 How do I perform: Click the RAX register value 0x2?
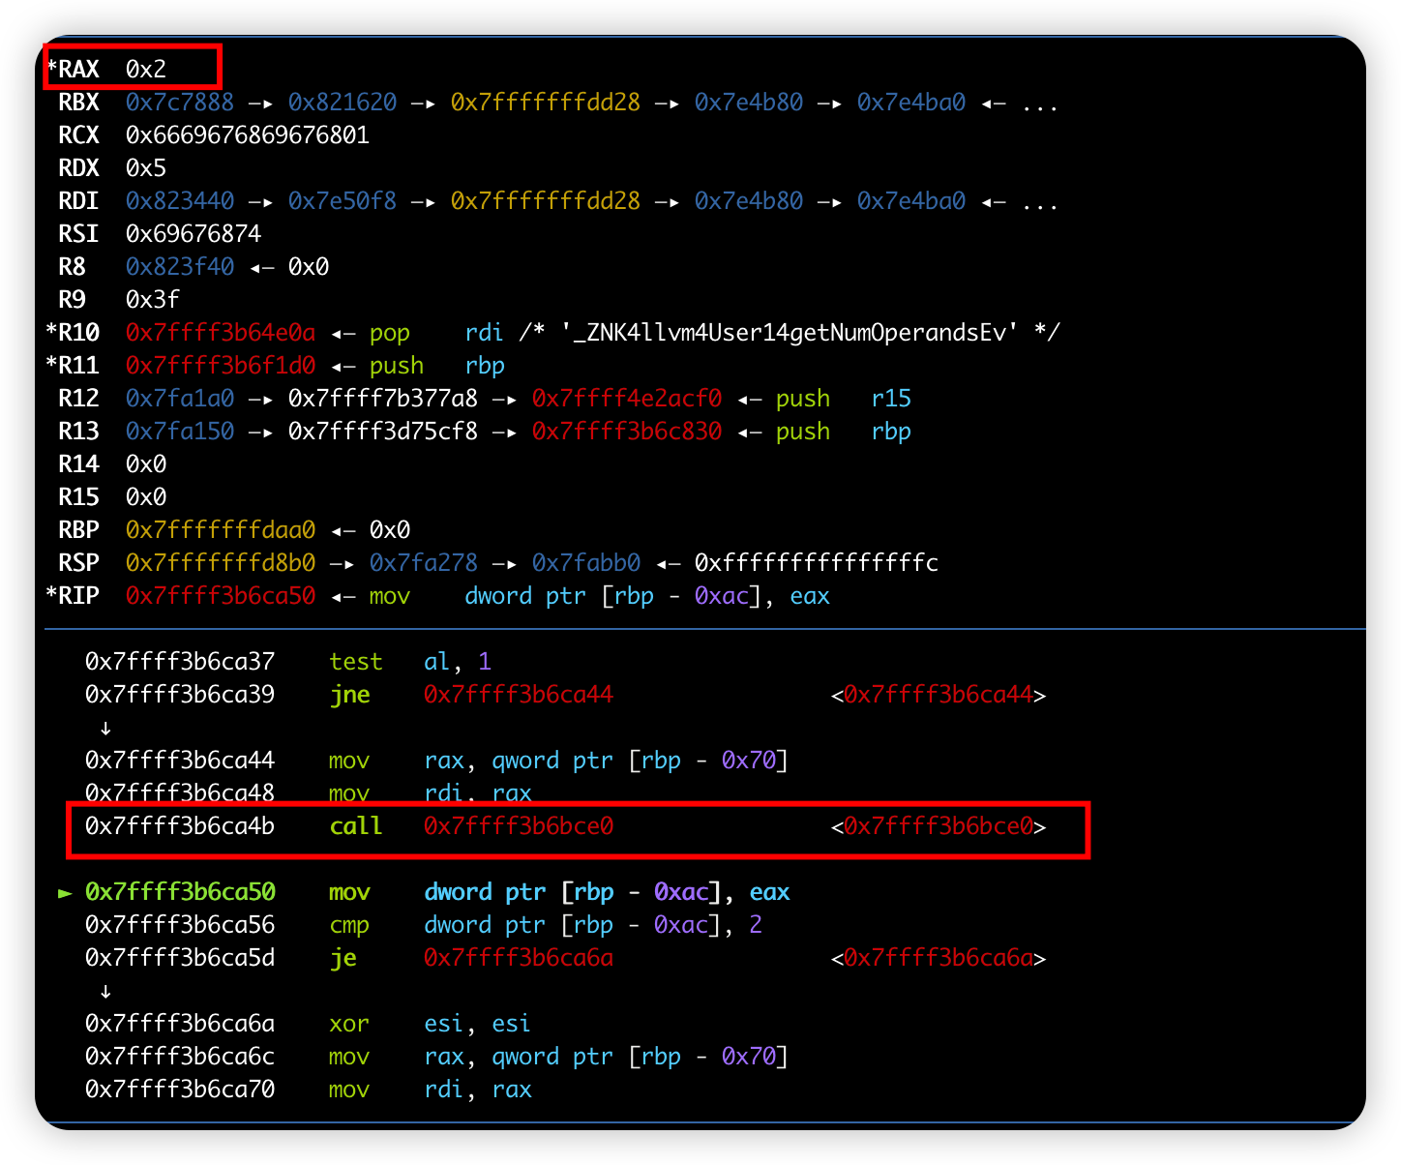[x=146, y=70]
